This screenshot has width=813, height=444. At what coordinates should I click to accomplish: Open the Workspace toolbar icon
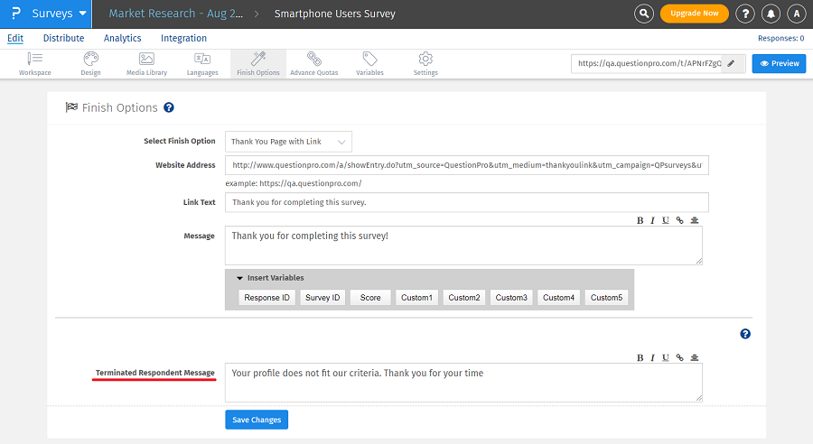pyautogui.click(x=35, y=59)
